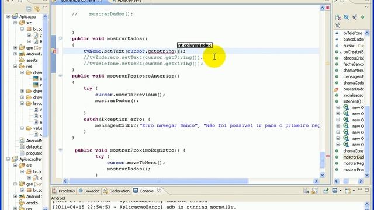Click the cursor.moveToPrevious() code line
374x210 pixels.
(x=130, y=94)
